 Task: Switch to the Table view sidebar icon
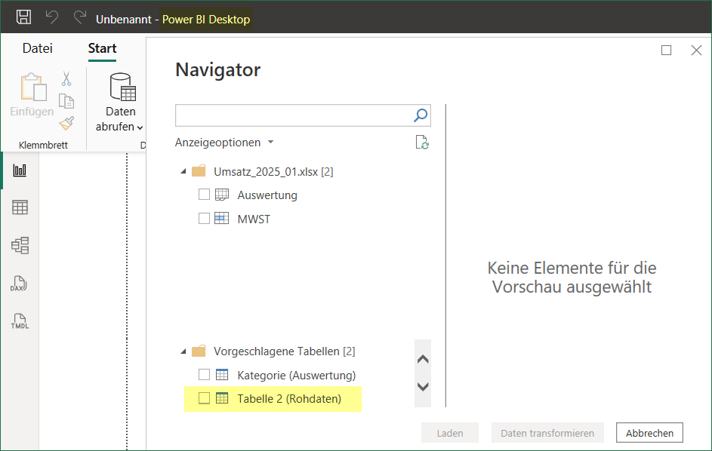pyautogui.click(x=20, y=207)
